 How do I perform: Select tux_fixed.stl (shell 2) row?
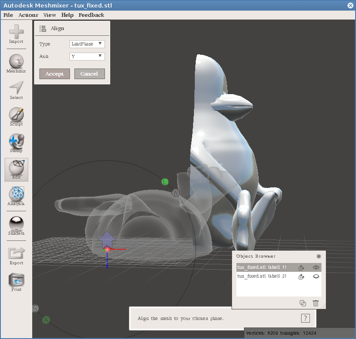point(279,276)
